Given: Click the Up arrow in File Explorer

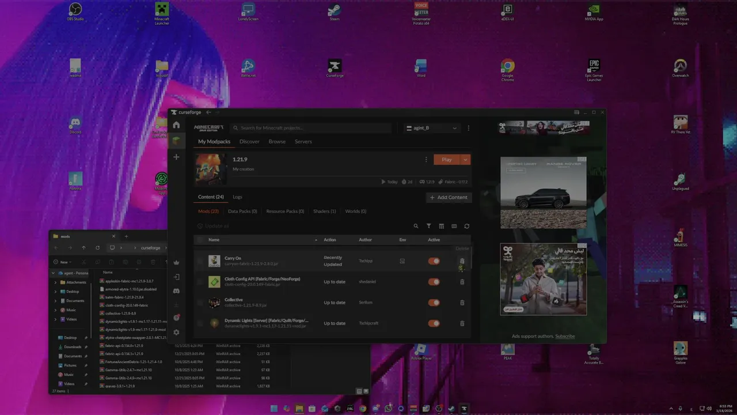Looking at the screenshot, I should [83, 248].
